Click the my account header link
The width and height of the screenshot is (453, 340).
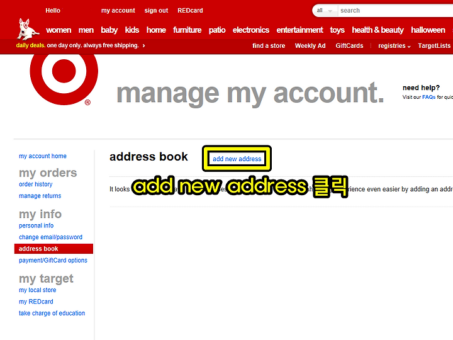(x=118, y=11)
